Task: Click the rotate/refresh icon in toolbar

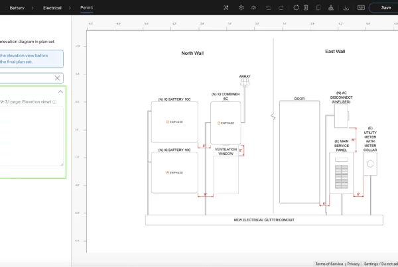Action: point(296,7)
